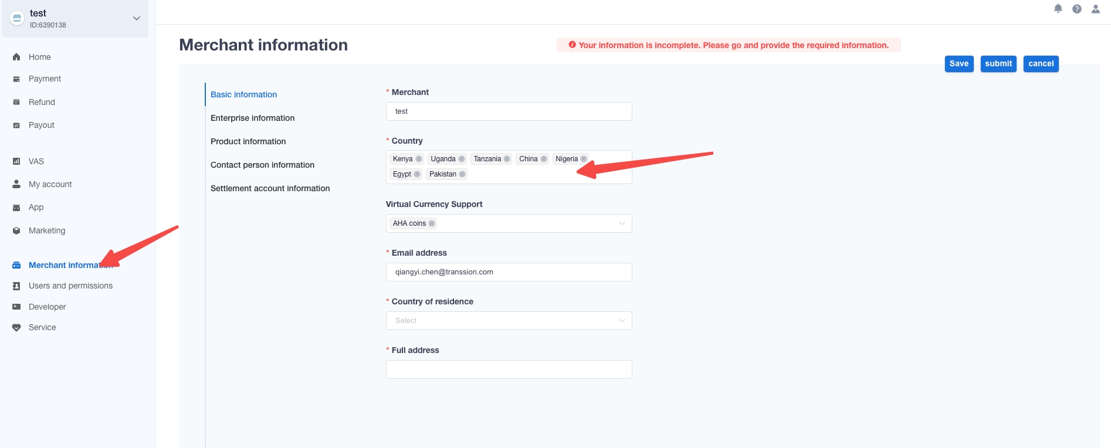Open Developer in the sidebar
The image size is (1111, 448).
point(47,307)
